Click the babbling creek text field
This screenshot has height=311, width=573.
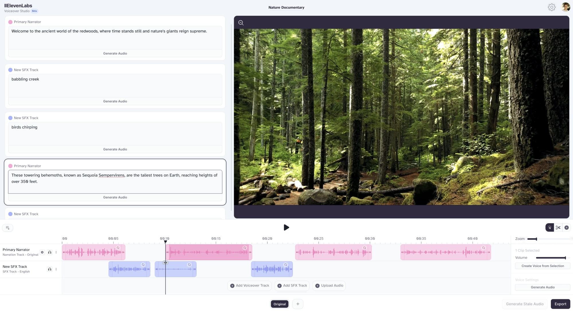(x=115, y=85)
